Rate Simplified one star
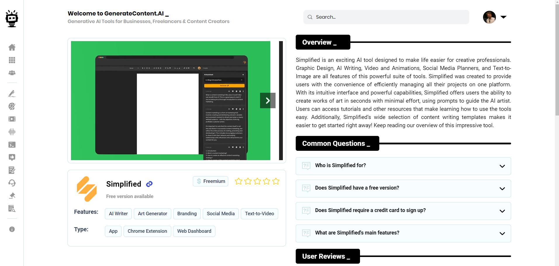 [238, 181]
